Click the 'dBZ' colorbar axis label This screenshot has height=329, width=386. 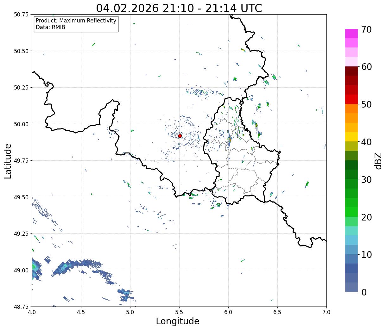pyautogui.click(x=378, y=160)
